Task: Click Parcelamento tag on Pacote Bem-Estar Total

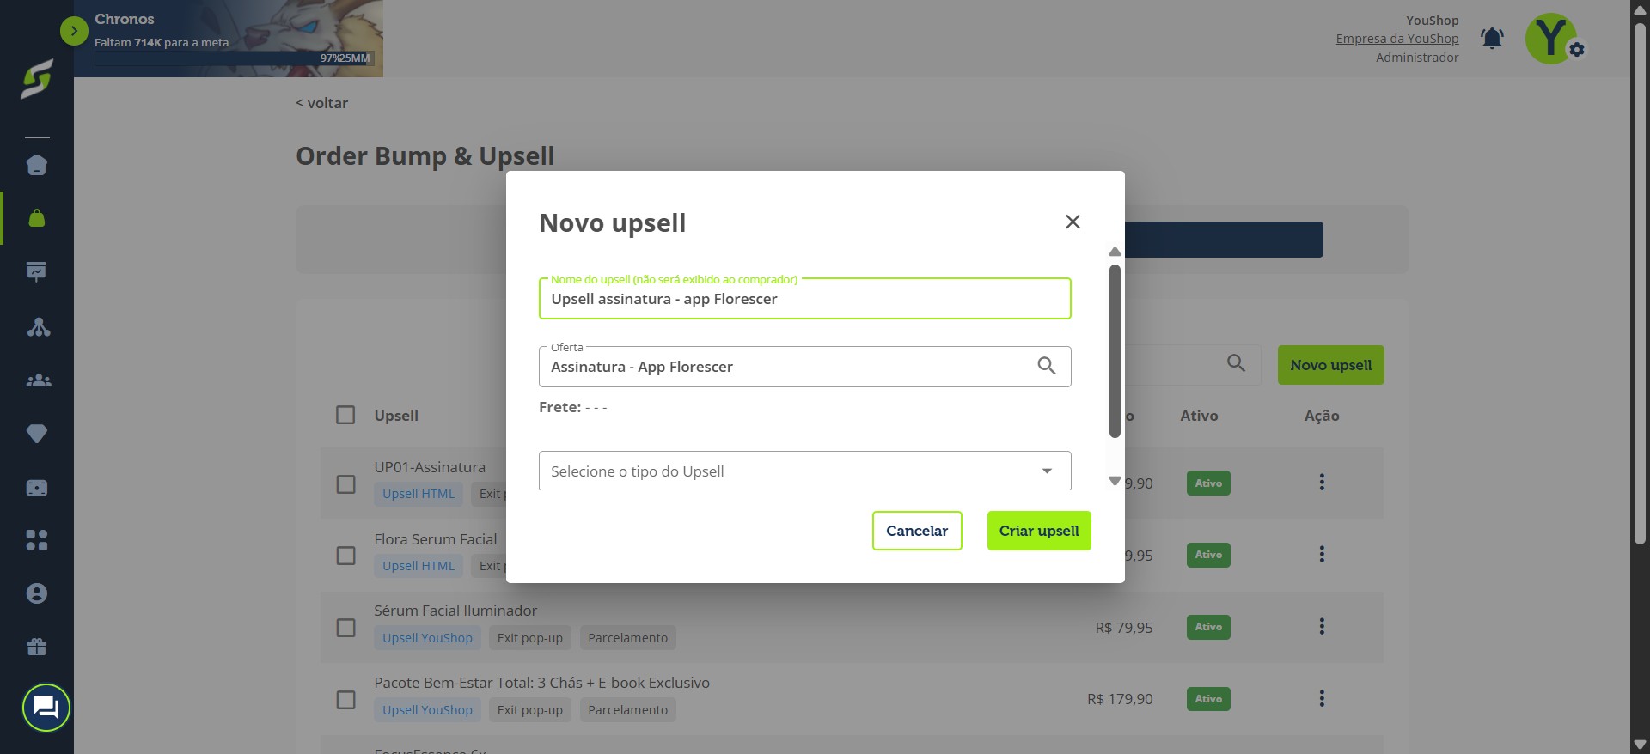Action: point(627,710)
